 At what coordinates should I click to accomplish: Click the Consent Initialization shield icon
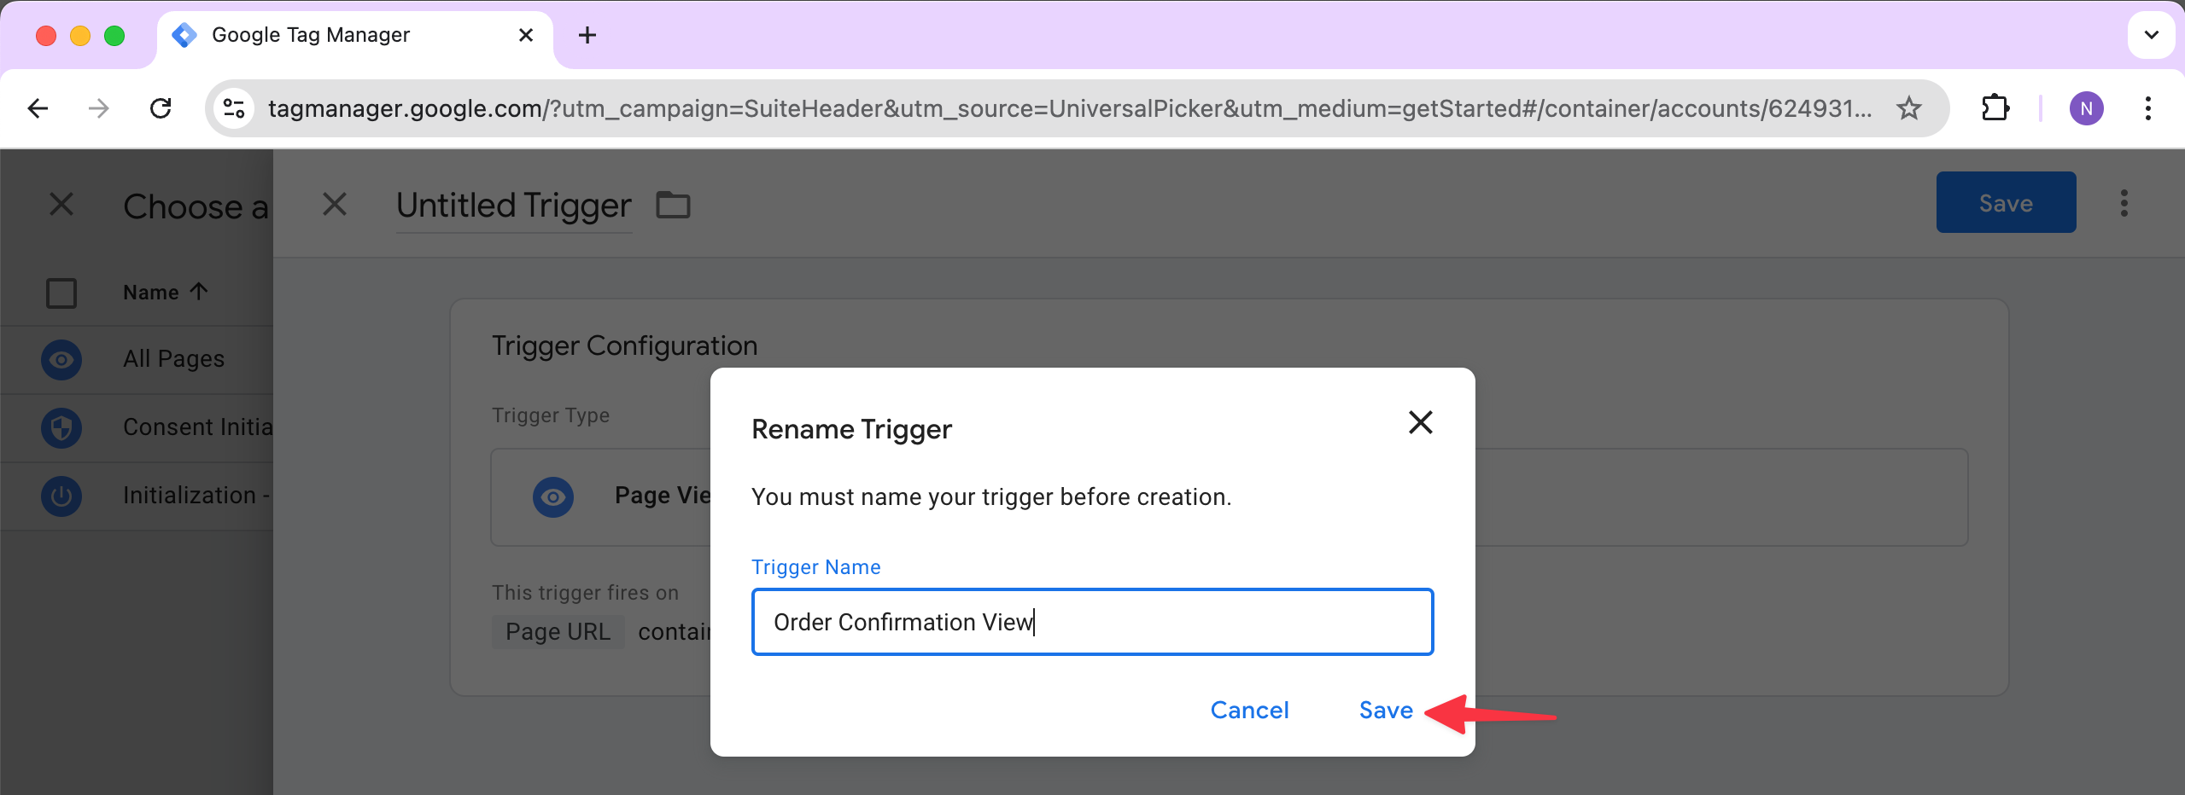pyautogui.click(x=61, y=427)
